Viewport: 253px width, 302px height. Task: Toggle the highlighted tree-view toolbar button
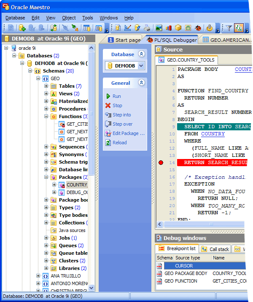[239, 28]
